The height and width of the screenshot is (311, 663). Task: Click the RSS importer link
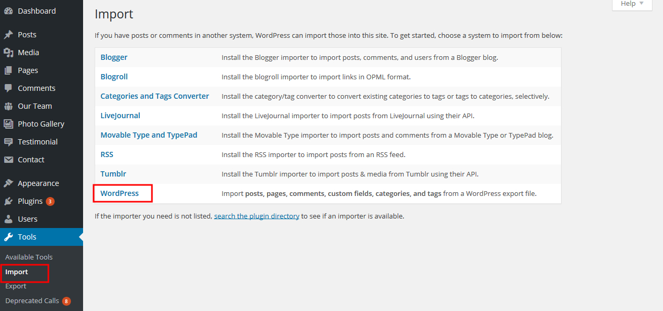pyautogui.click(x=107, y=154)
